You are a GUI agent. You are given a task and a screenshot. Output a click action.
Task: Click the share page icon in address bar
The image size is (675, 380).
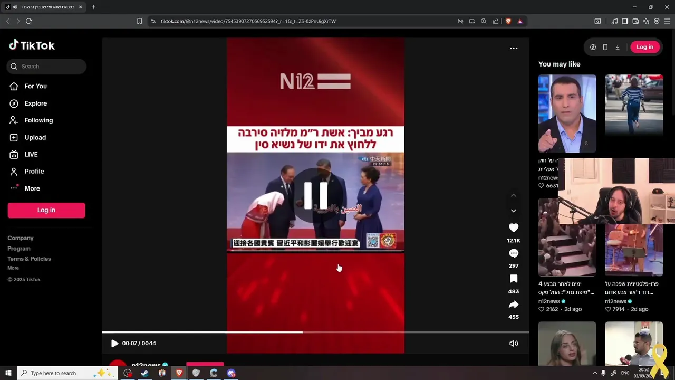tap(496, 21)
